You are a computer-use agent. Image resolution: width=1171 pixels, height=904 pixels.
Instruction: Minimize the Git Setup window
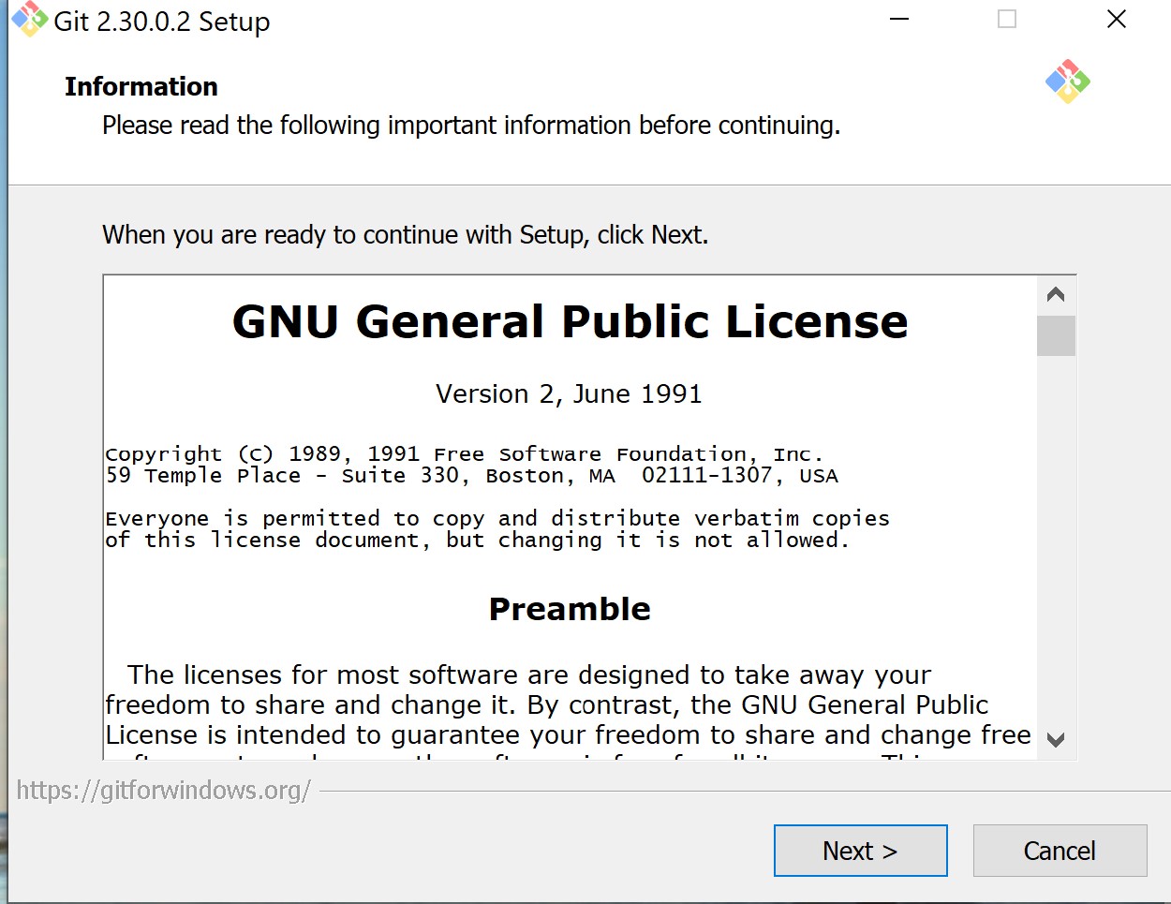(899, 20)
